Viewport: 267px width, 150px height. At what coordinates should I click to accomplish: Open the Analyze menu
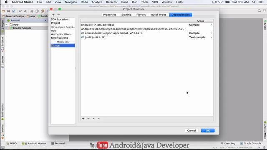[97, 2]
